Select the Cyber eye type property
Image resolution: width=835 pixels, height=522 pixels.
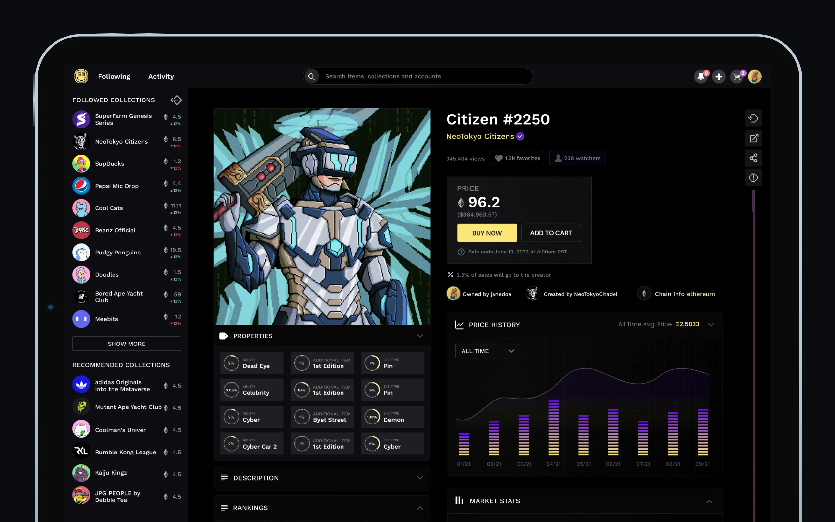[x=393, y=444]
